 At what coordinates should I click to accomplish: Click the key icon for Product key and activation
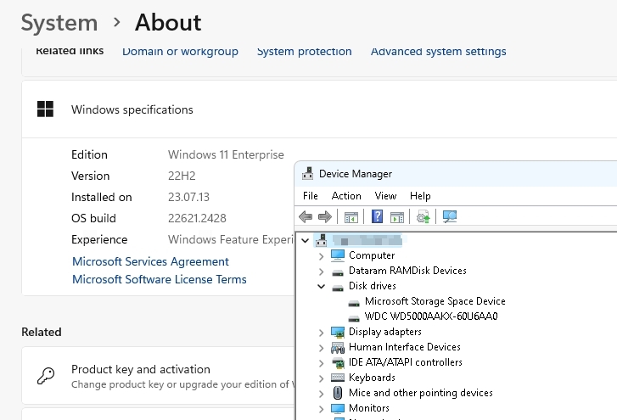[x=46, y=376]
